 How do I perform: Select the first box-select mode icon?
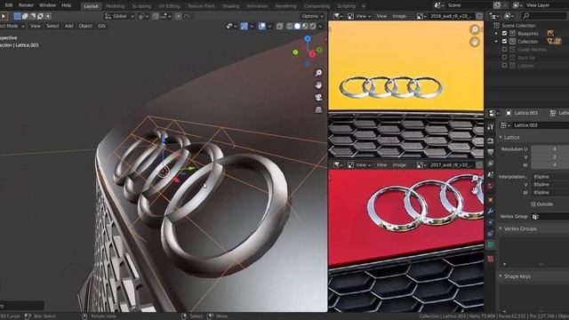(17, 16)
